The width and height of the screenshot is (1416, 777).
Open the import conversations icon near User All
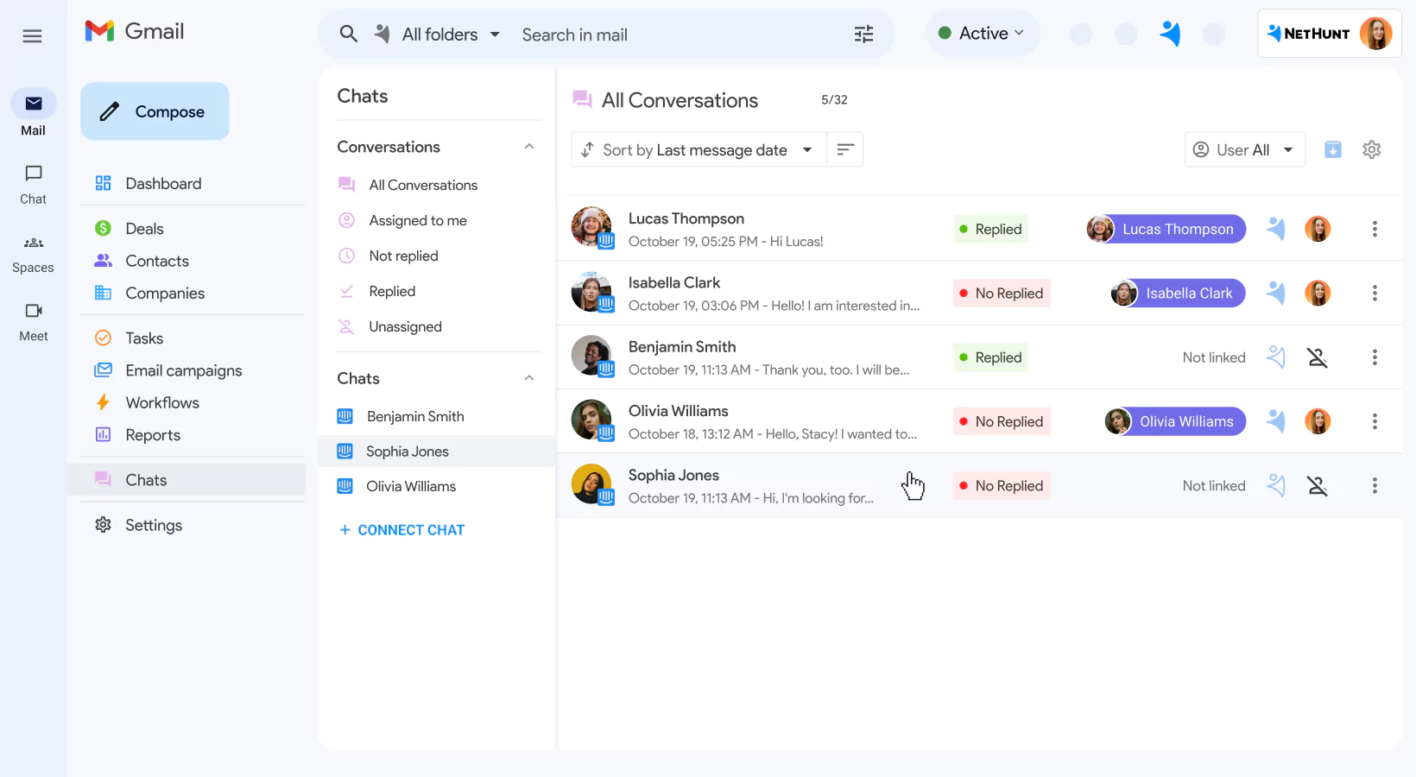click(x=1332, y=149)
